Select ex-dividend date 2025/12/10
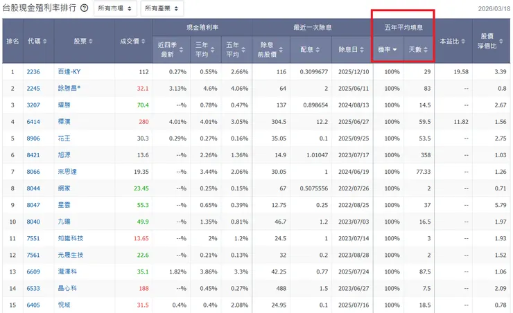The width and height of the screenshot is (513, 313). click(354, 72)
